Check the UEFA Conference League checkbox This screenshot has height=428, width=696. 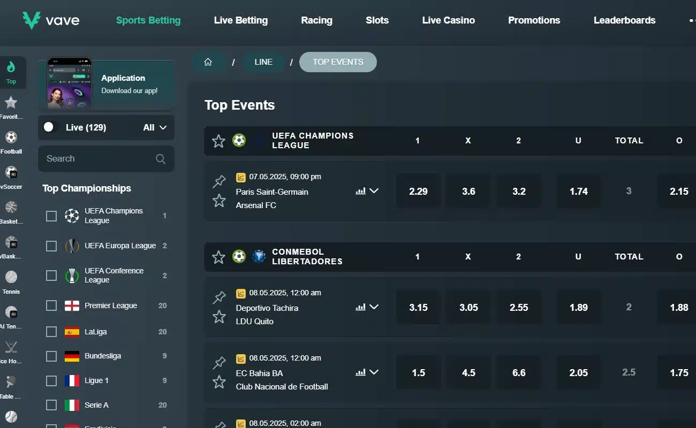tap(51, 276)
